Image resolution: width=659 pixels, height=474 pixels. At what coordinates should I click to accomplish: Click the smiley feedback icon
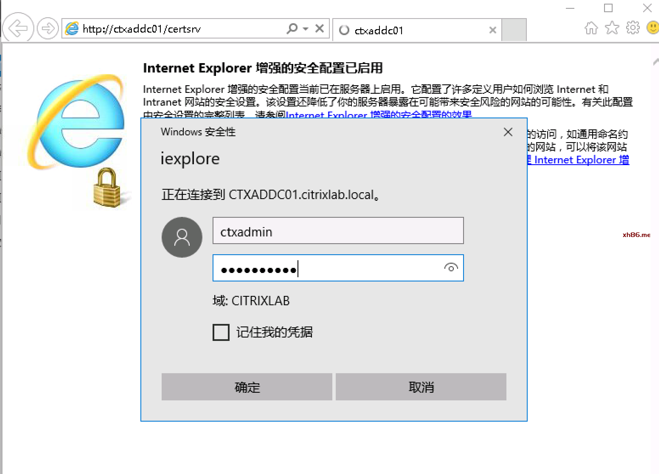[652, 28]
